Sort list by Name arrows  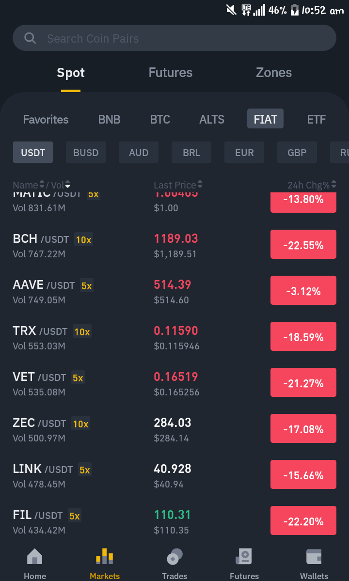[x=42, y=184]
